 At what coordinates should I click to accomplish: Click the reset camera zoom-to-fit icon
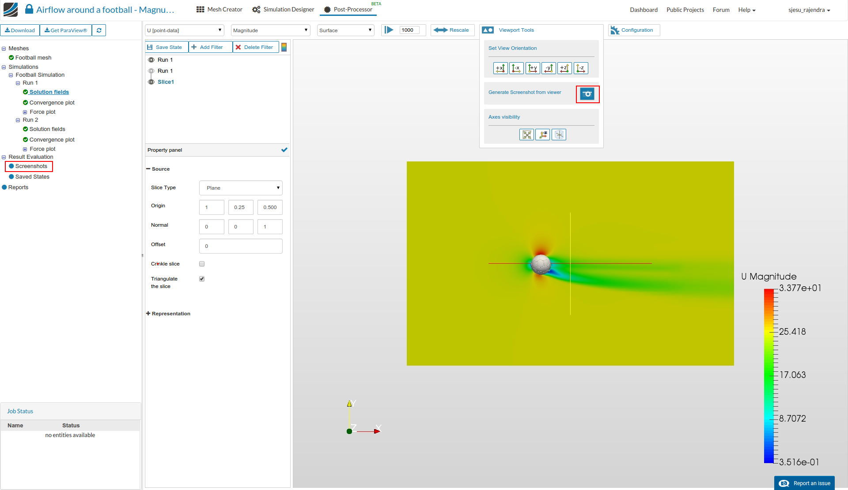tap(526, 135)
